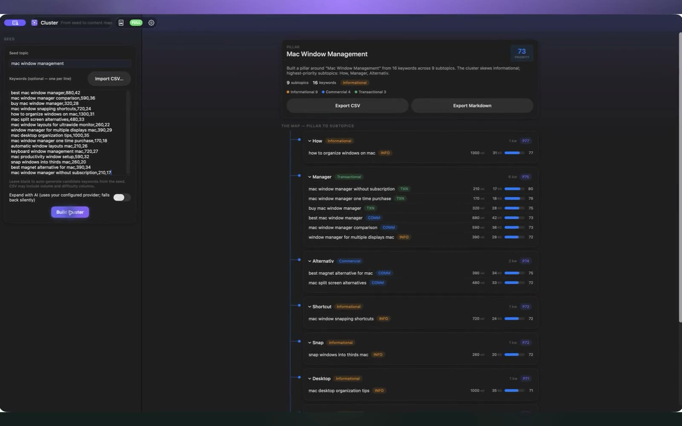Click the Import CSV... button
The height and width of the screenshot is (426, 682).
click(x=109, y=79)
